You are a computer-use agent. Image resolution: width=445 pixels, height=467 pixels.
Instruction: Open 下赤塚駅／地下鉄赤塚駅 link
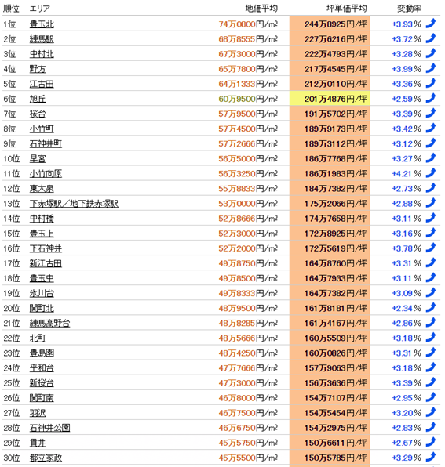coord(74,204)
